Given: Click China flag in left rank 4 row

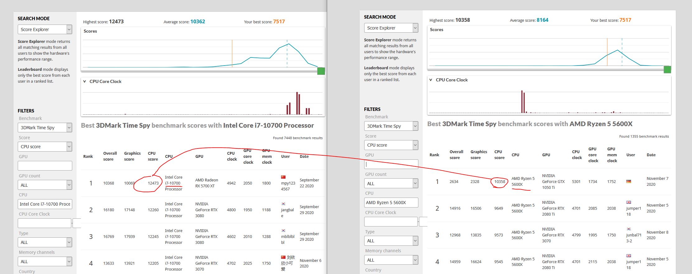Looking at the screenshot, I should pyautogui.click(x=283, y=257).
